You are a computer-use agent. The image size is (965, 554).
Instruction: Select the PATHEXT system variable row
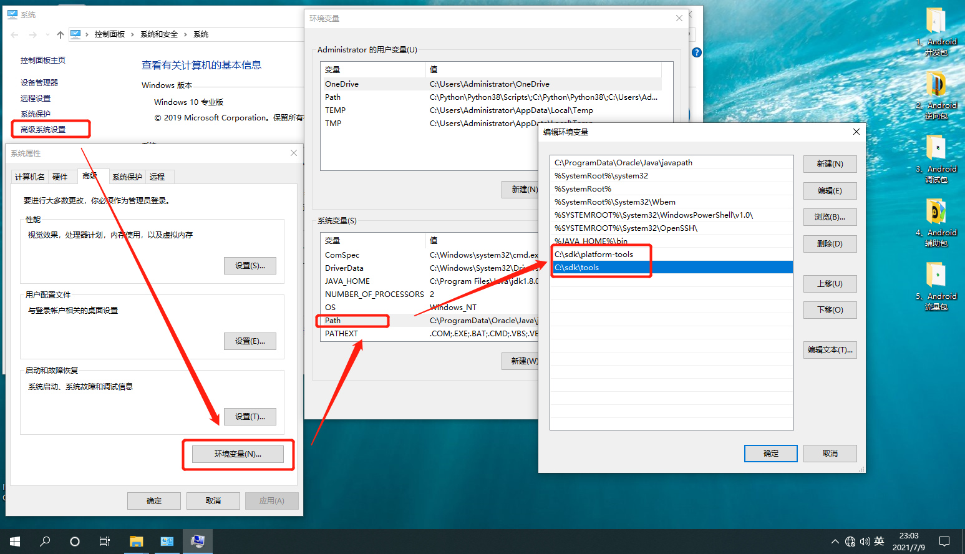430,334
